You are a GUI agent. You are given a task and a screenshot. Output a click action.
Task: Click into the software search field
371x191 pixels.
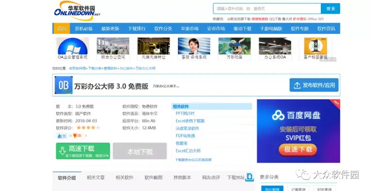(267, 9)
